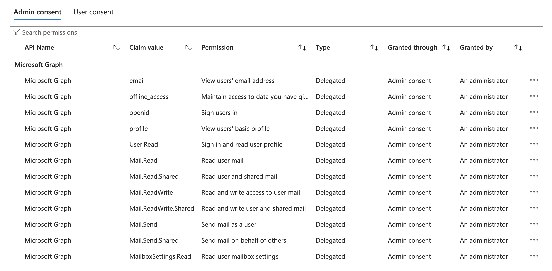Click Delegated type in MailboxSettings.Read row
The image size is (552, 271).
point(330,256)
